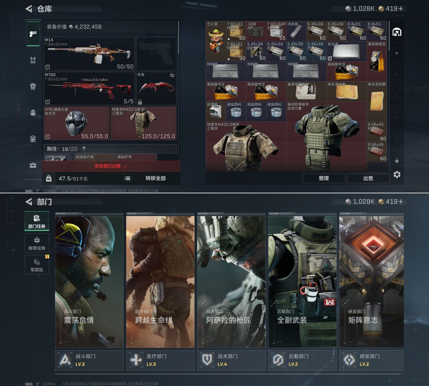Click the 战斗部门 emblem icon
Viewport: 429px width, 386px height.
point(65,360)
